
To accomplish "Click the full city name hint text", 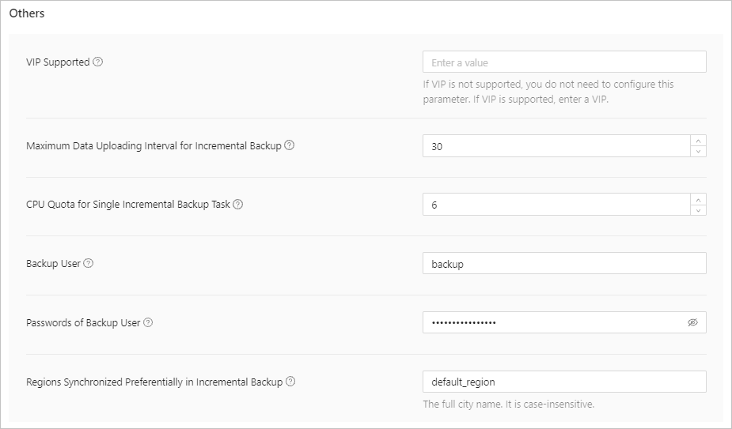I will (508, 405).
